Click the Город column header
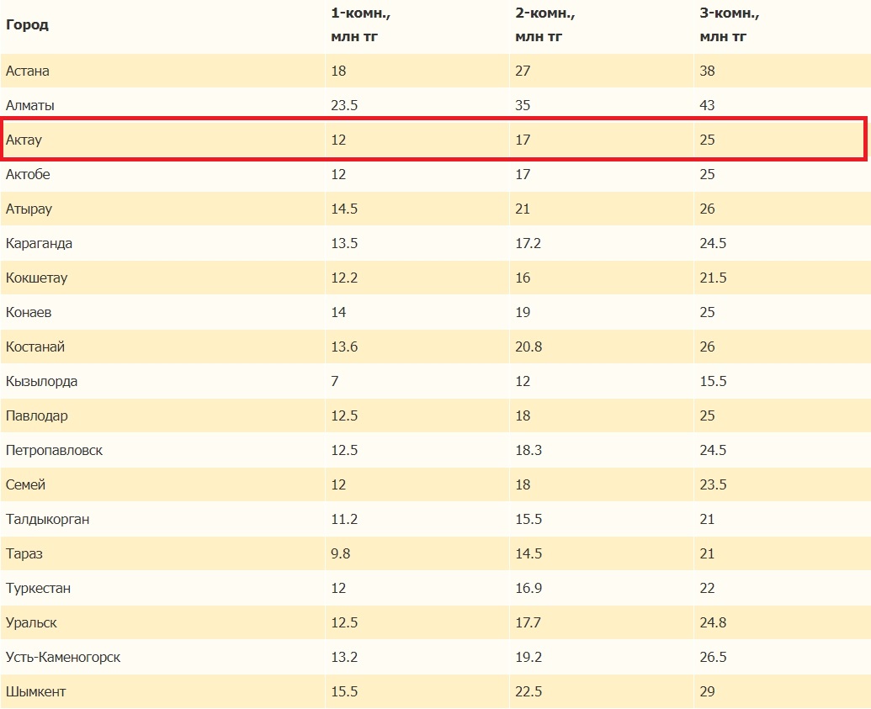 click(x=27, y=24)
